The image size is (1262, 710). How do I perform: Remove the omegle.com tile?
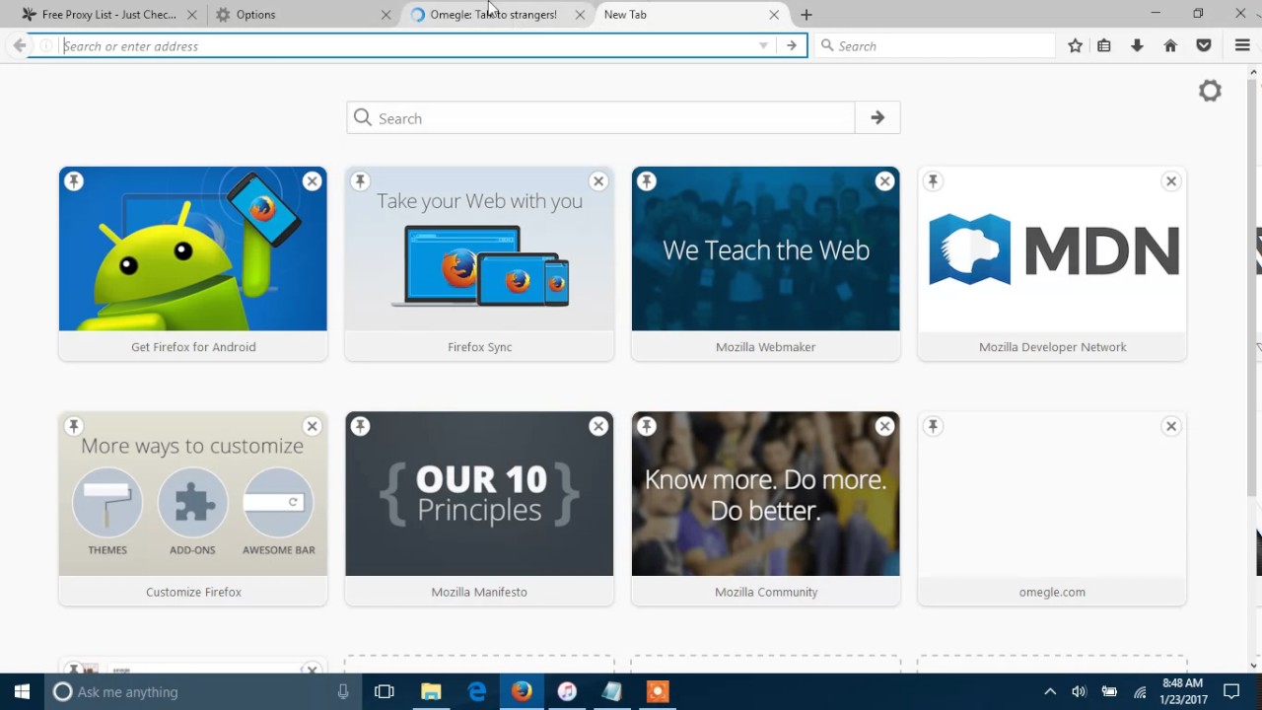click(x=1171, y=426)
